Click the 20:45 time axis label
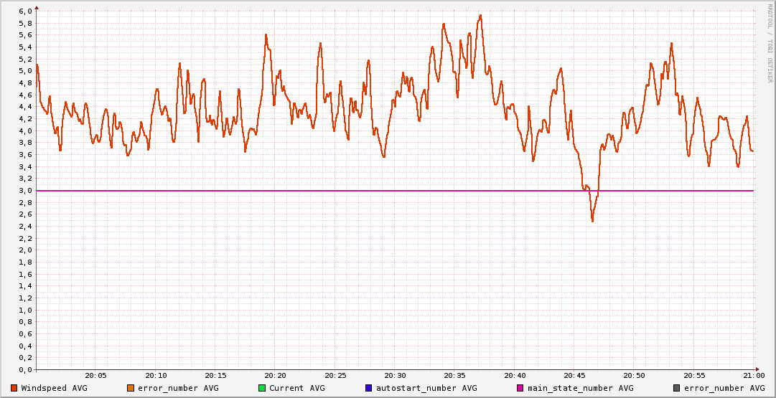Viewport: 776px width, 398px height. tap(574, 376)
